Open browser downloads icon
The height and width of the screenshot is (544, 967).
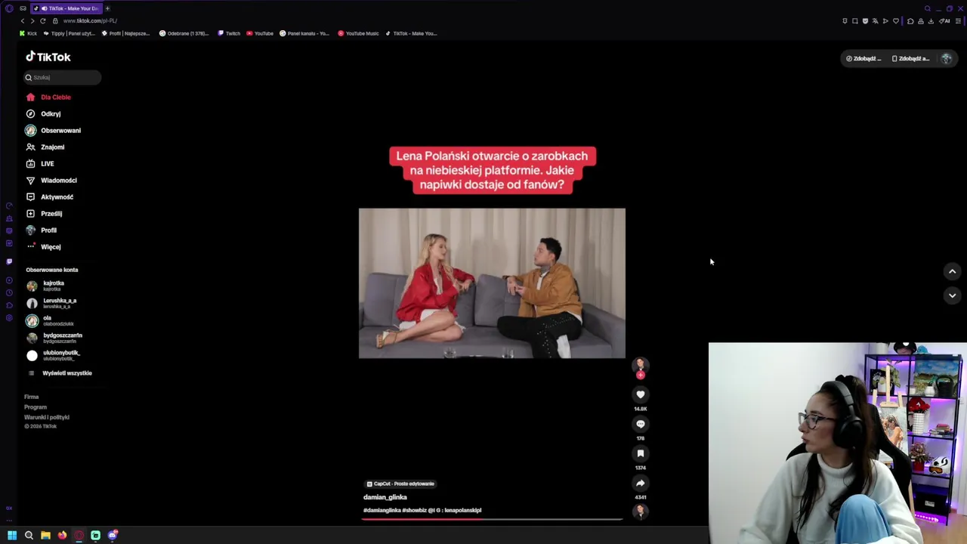click(x=931, y=21)
